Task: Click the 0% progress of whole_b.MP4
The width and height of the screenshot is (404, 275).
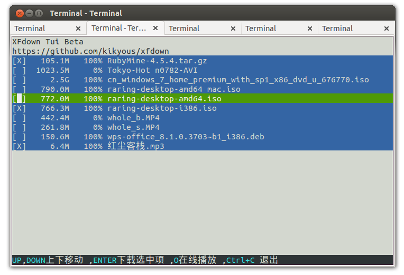Action: pos(98,118)
